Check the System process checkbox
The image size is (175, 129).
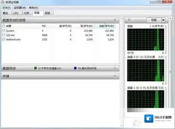pos(4,31)
